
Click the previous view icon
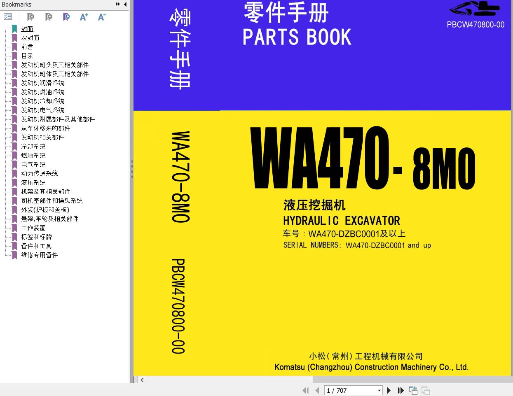click(x=413, y=390)
